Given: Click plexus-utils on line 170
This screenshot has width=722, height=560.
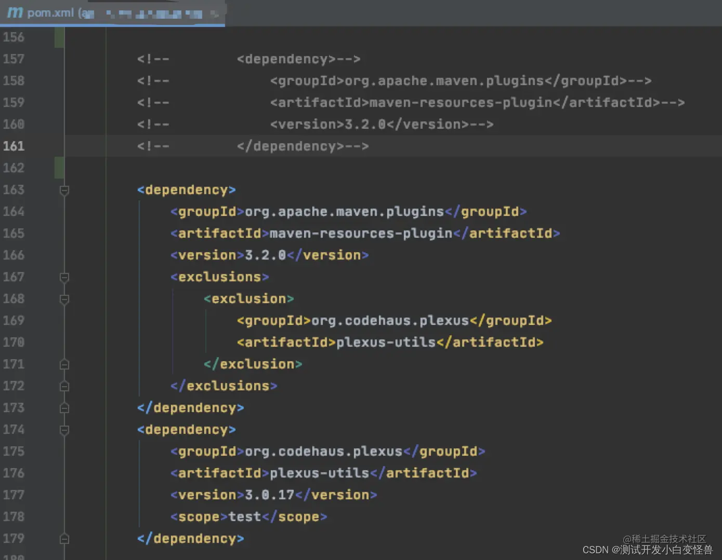Looking at the screenshot, I should click(386, 343).
